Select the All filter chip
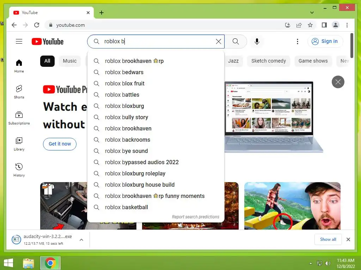 pos(47,61)
